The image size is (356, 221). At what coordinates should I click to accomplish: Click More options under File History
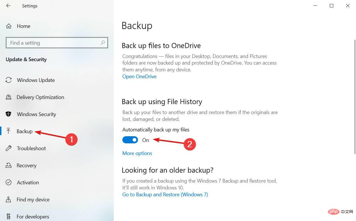point(137,153)
